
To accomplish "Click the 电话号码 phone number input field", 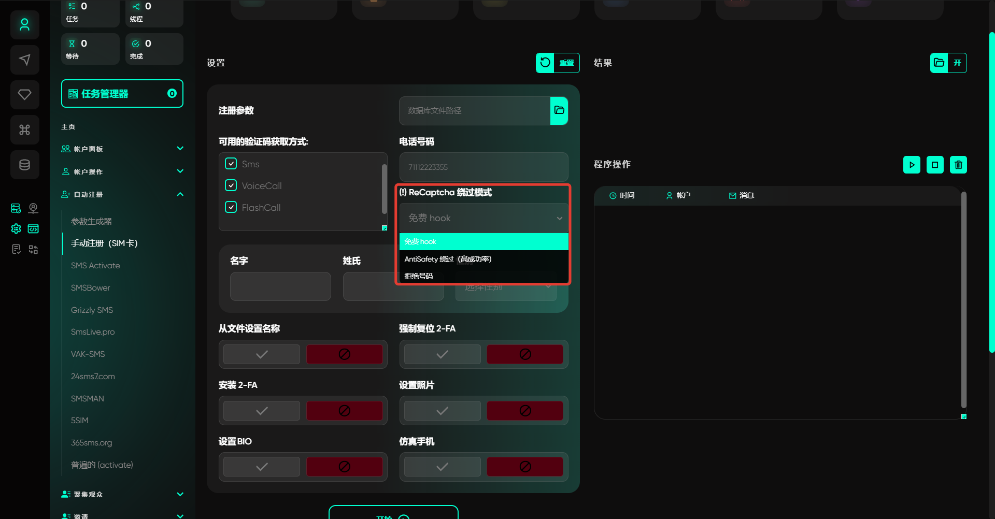I will point(483,167).
